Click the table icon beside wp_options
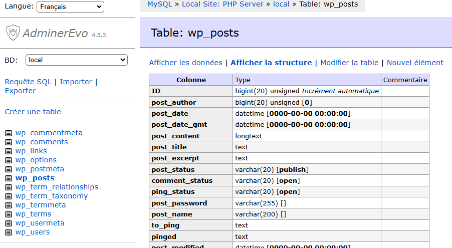This screenshot has height=248, width=452. pos(9,160)
